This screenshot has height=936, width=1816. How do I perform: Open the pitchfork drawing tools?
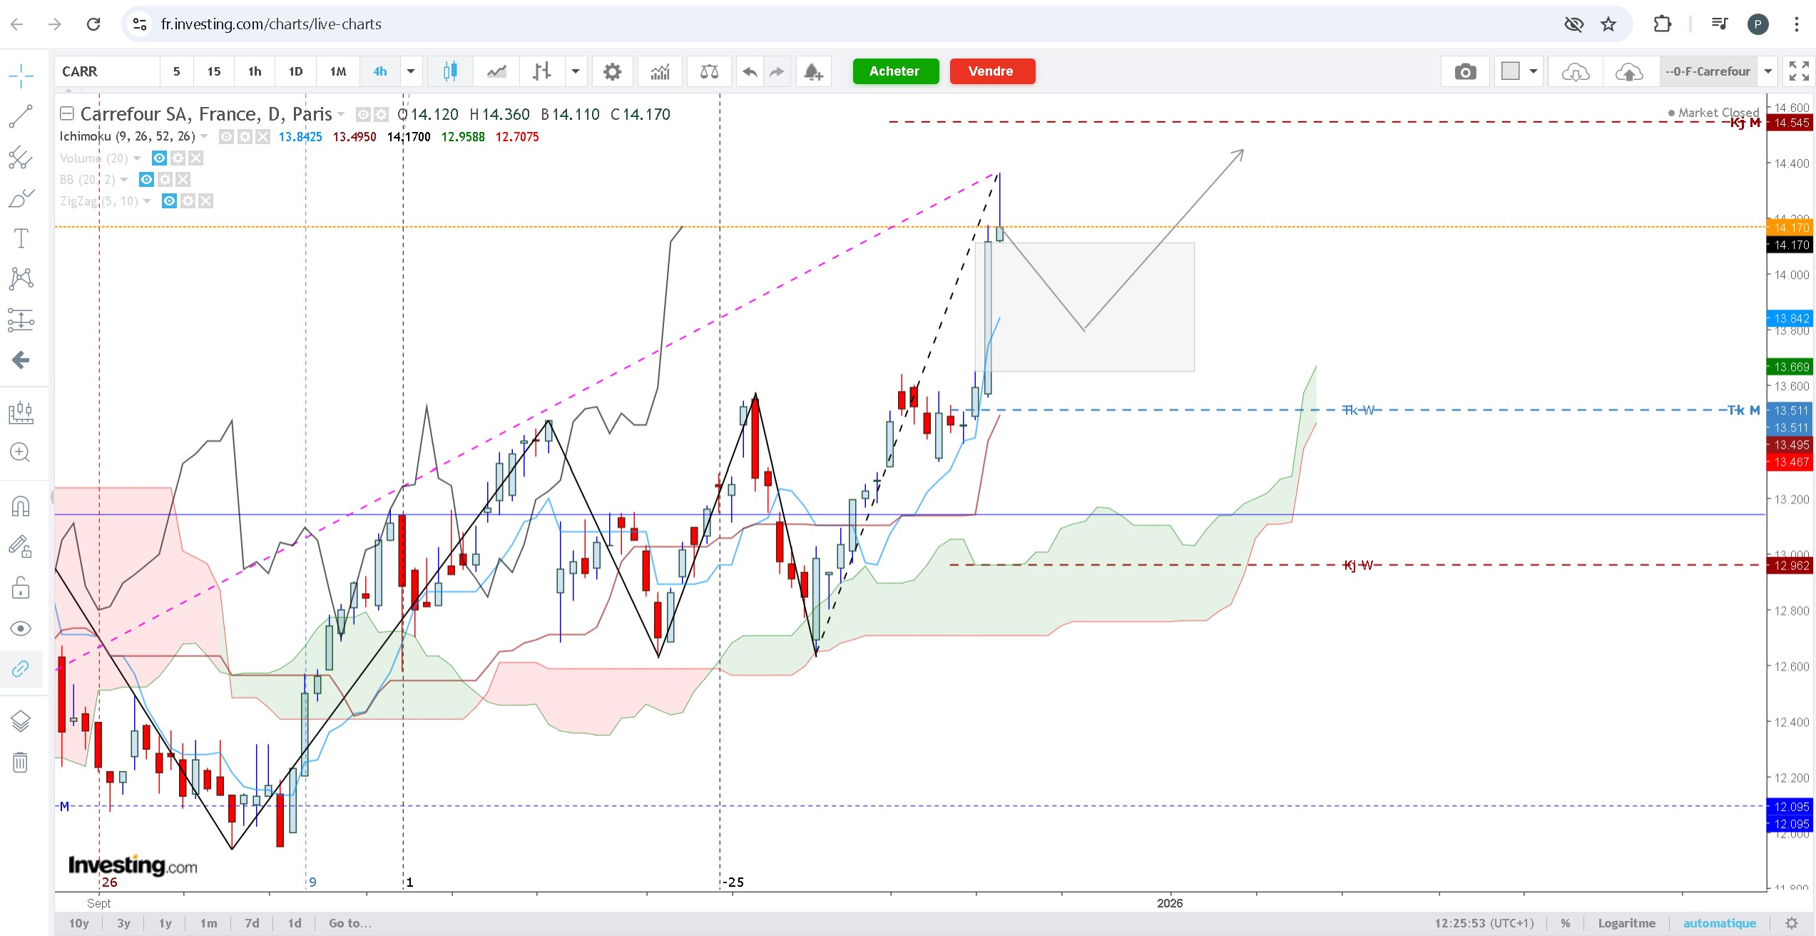tap(21, 158)
